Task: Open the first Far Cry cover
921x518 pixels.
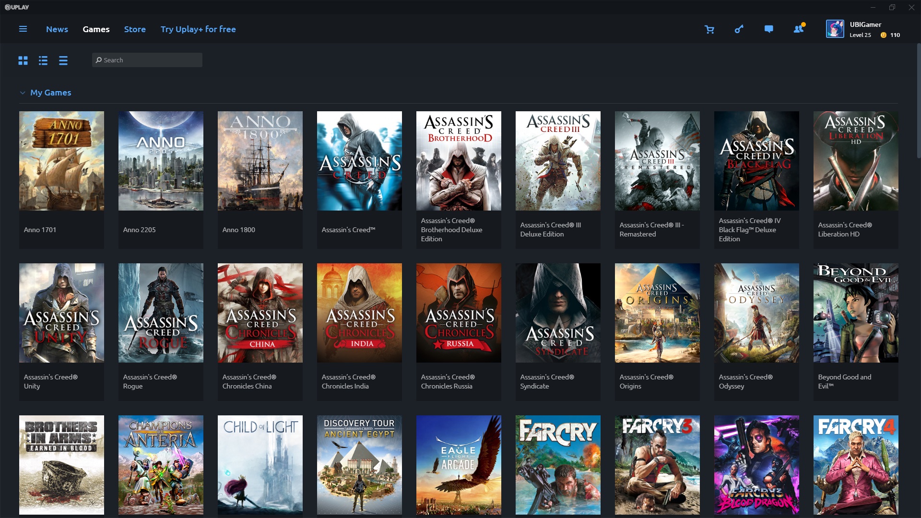Action: click(558, 465)
